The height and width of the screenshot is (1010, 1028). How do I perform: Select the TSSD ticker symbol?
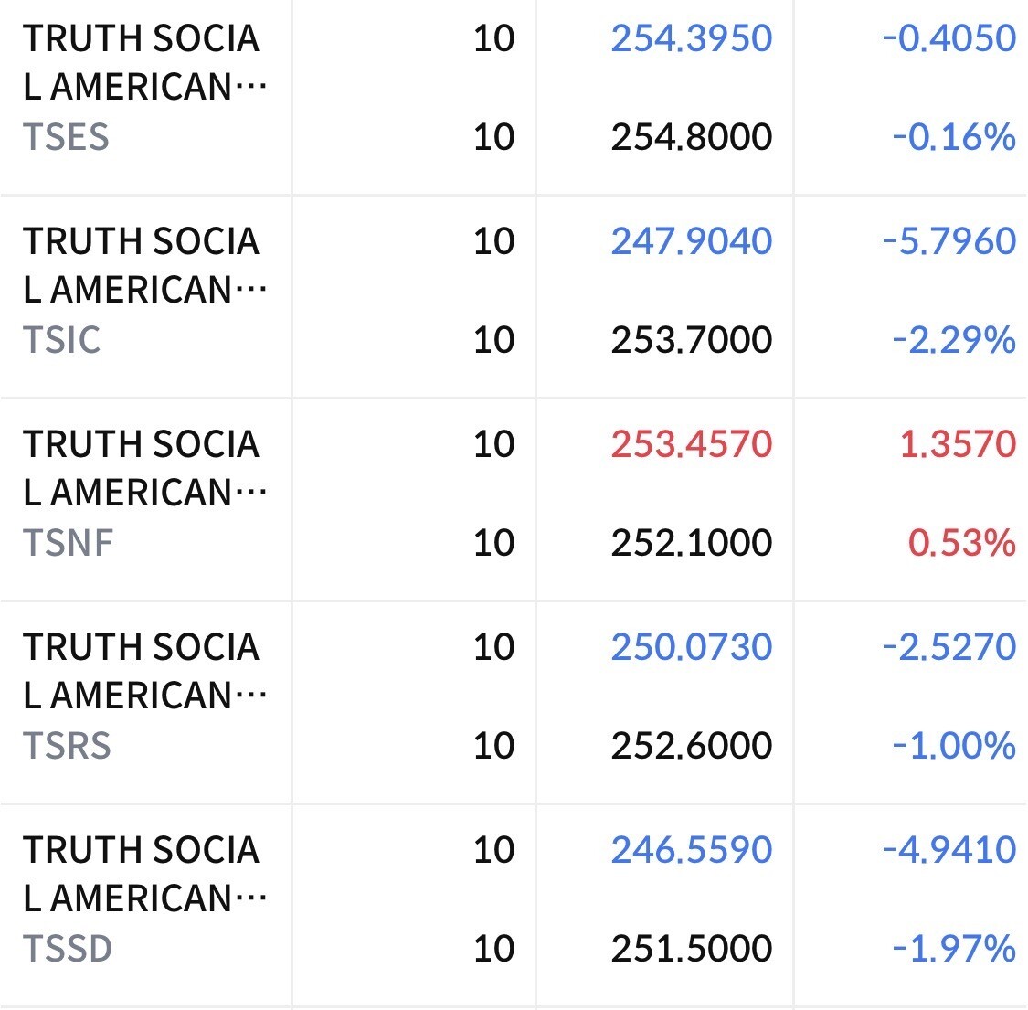[x=68, y=949]
